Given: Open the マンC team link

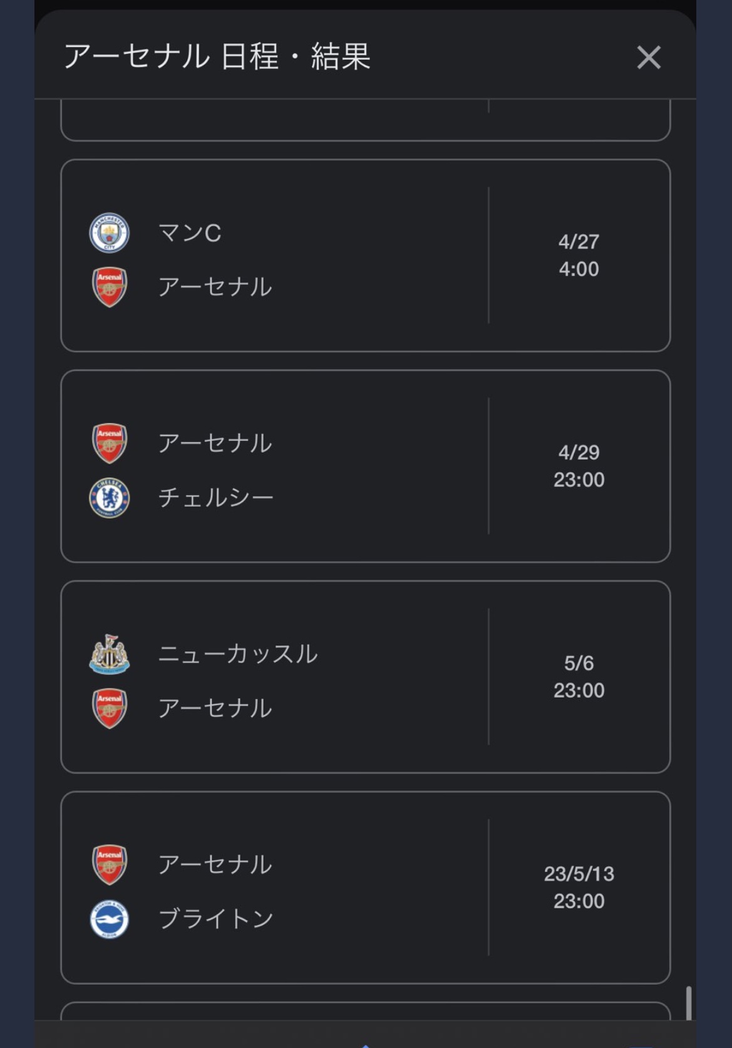Looking at the screenshot, I should pos(190,233).
